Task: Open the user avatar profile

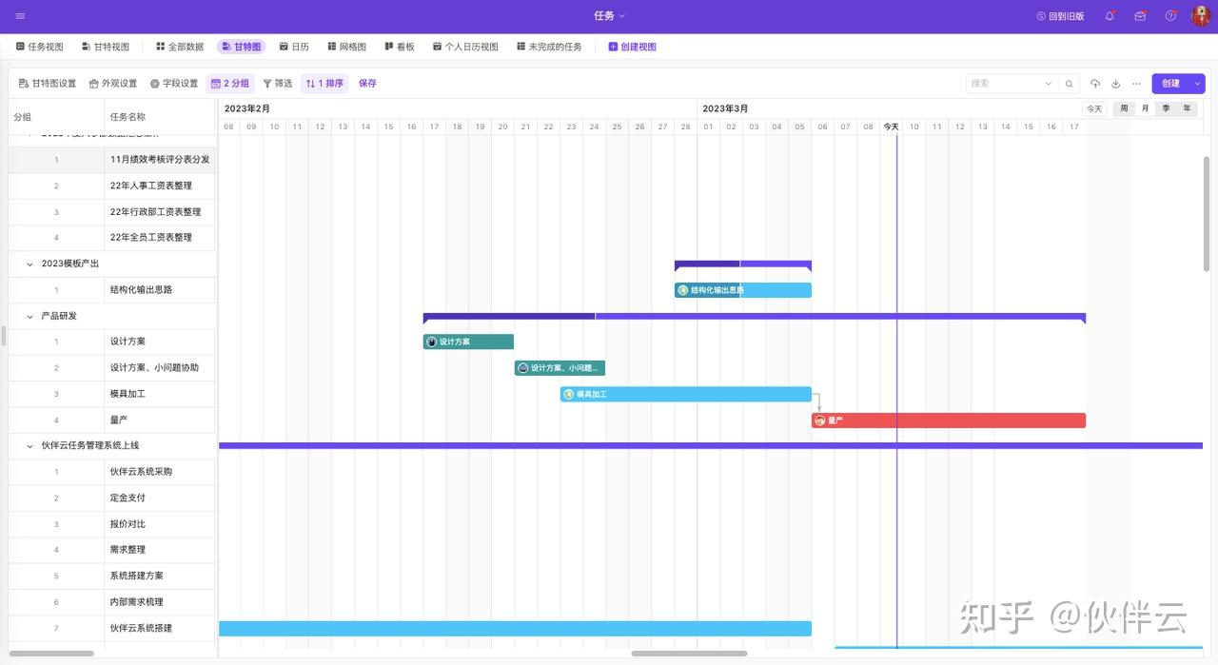Action: 1200,16
